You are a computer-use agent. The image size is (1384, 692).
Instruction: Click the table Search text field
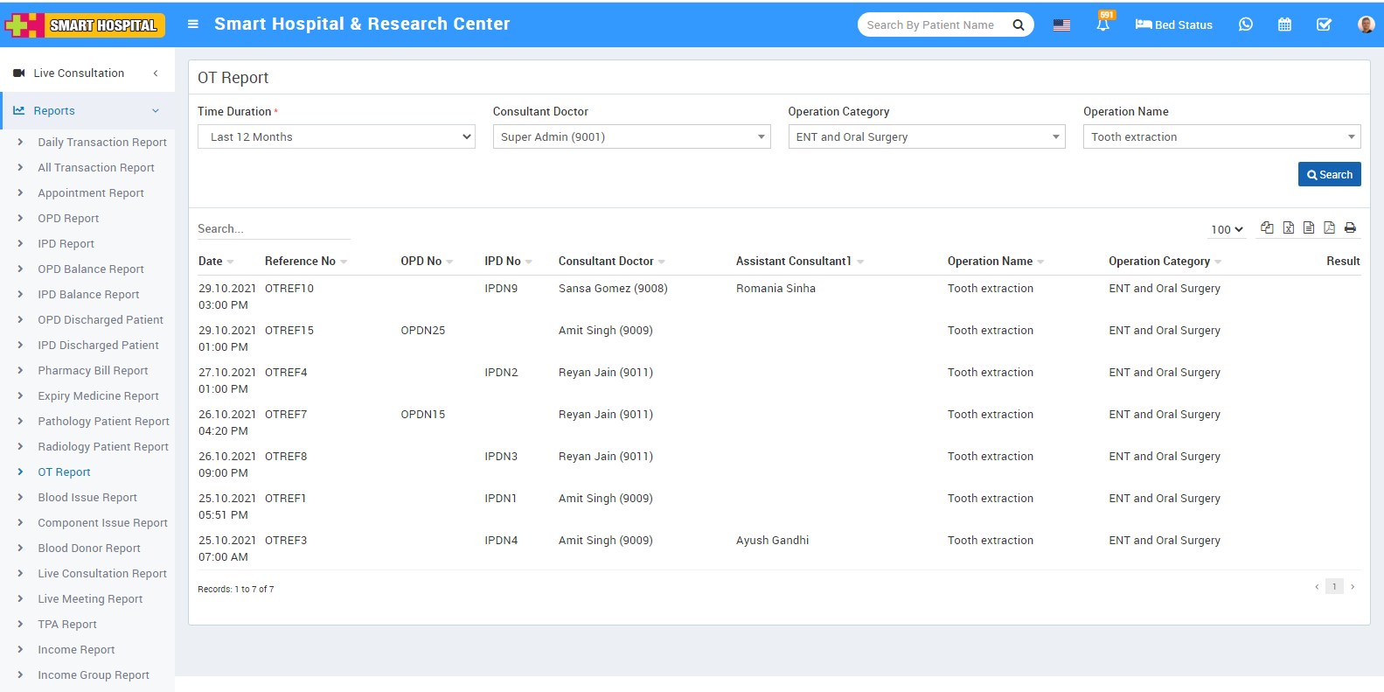tap(273, 229)
